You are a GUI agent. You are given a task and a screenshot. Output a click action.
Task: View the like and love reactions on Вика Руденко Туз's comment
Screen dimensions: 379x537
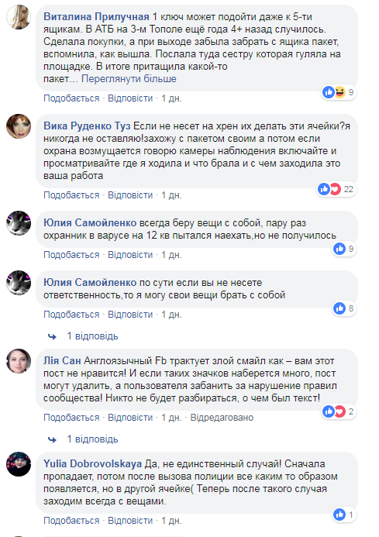tap(336, 189)
